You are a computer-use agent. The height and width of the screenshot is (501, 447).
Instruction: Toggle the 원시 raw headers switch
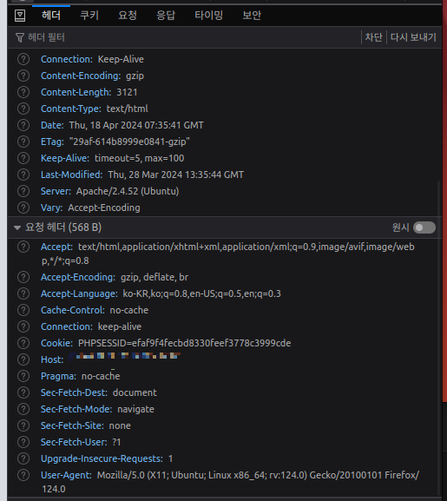[x=424, y=227]
